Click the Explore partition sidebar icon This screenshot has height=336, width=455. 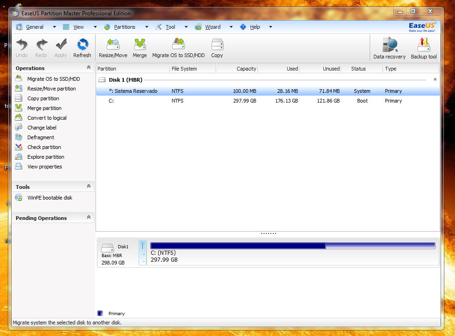(x=19, y=156)
